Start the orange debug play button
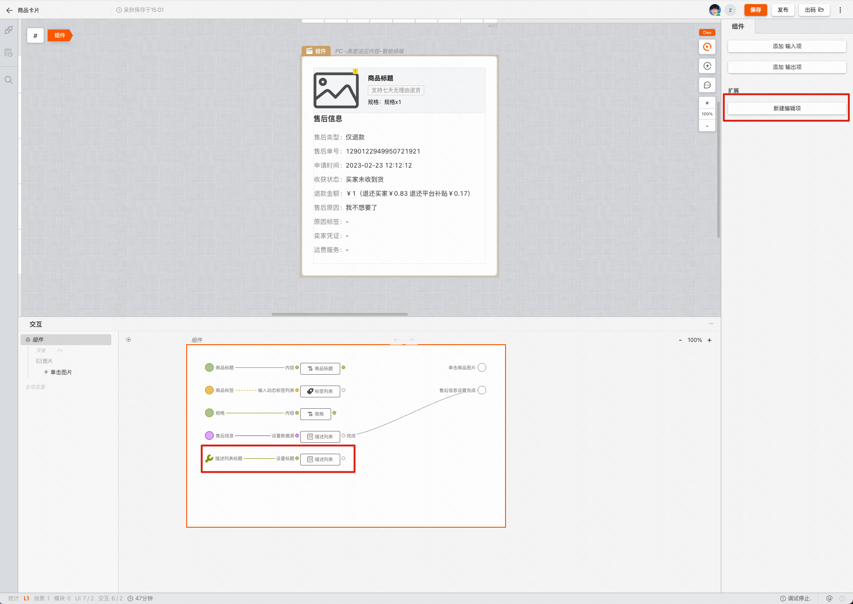The height and width of the screenshot is (604, 853). click(x=707, y=47)
